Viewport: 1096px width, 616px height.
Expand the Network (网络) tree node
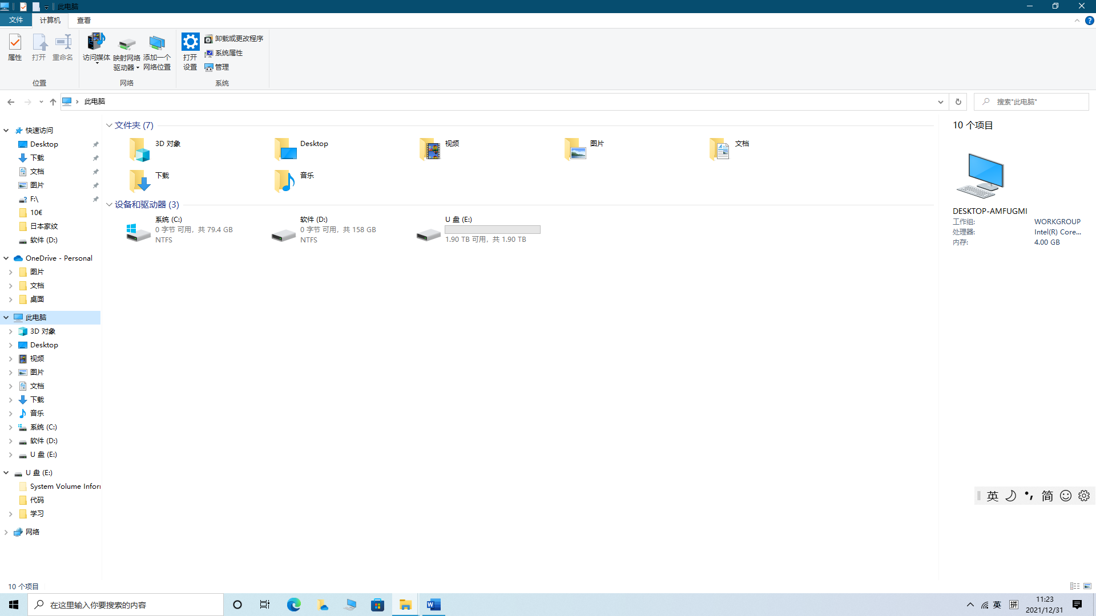[6, 532]
